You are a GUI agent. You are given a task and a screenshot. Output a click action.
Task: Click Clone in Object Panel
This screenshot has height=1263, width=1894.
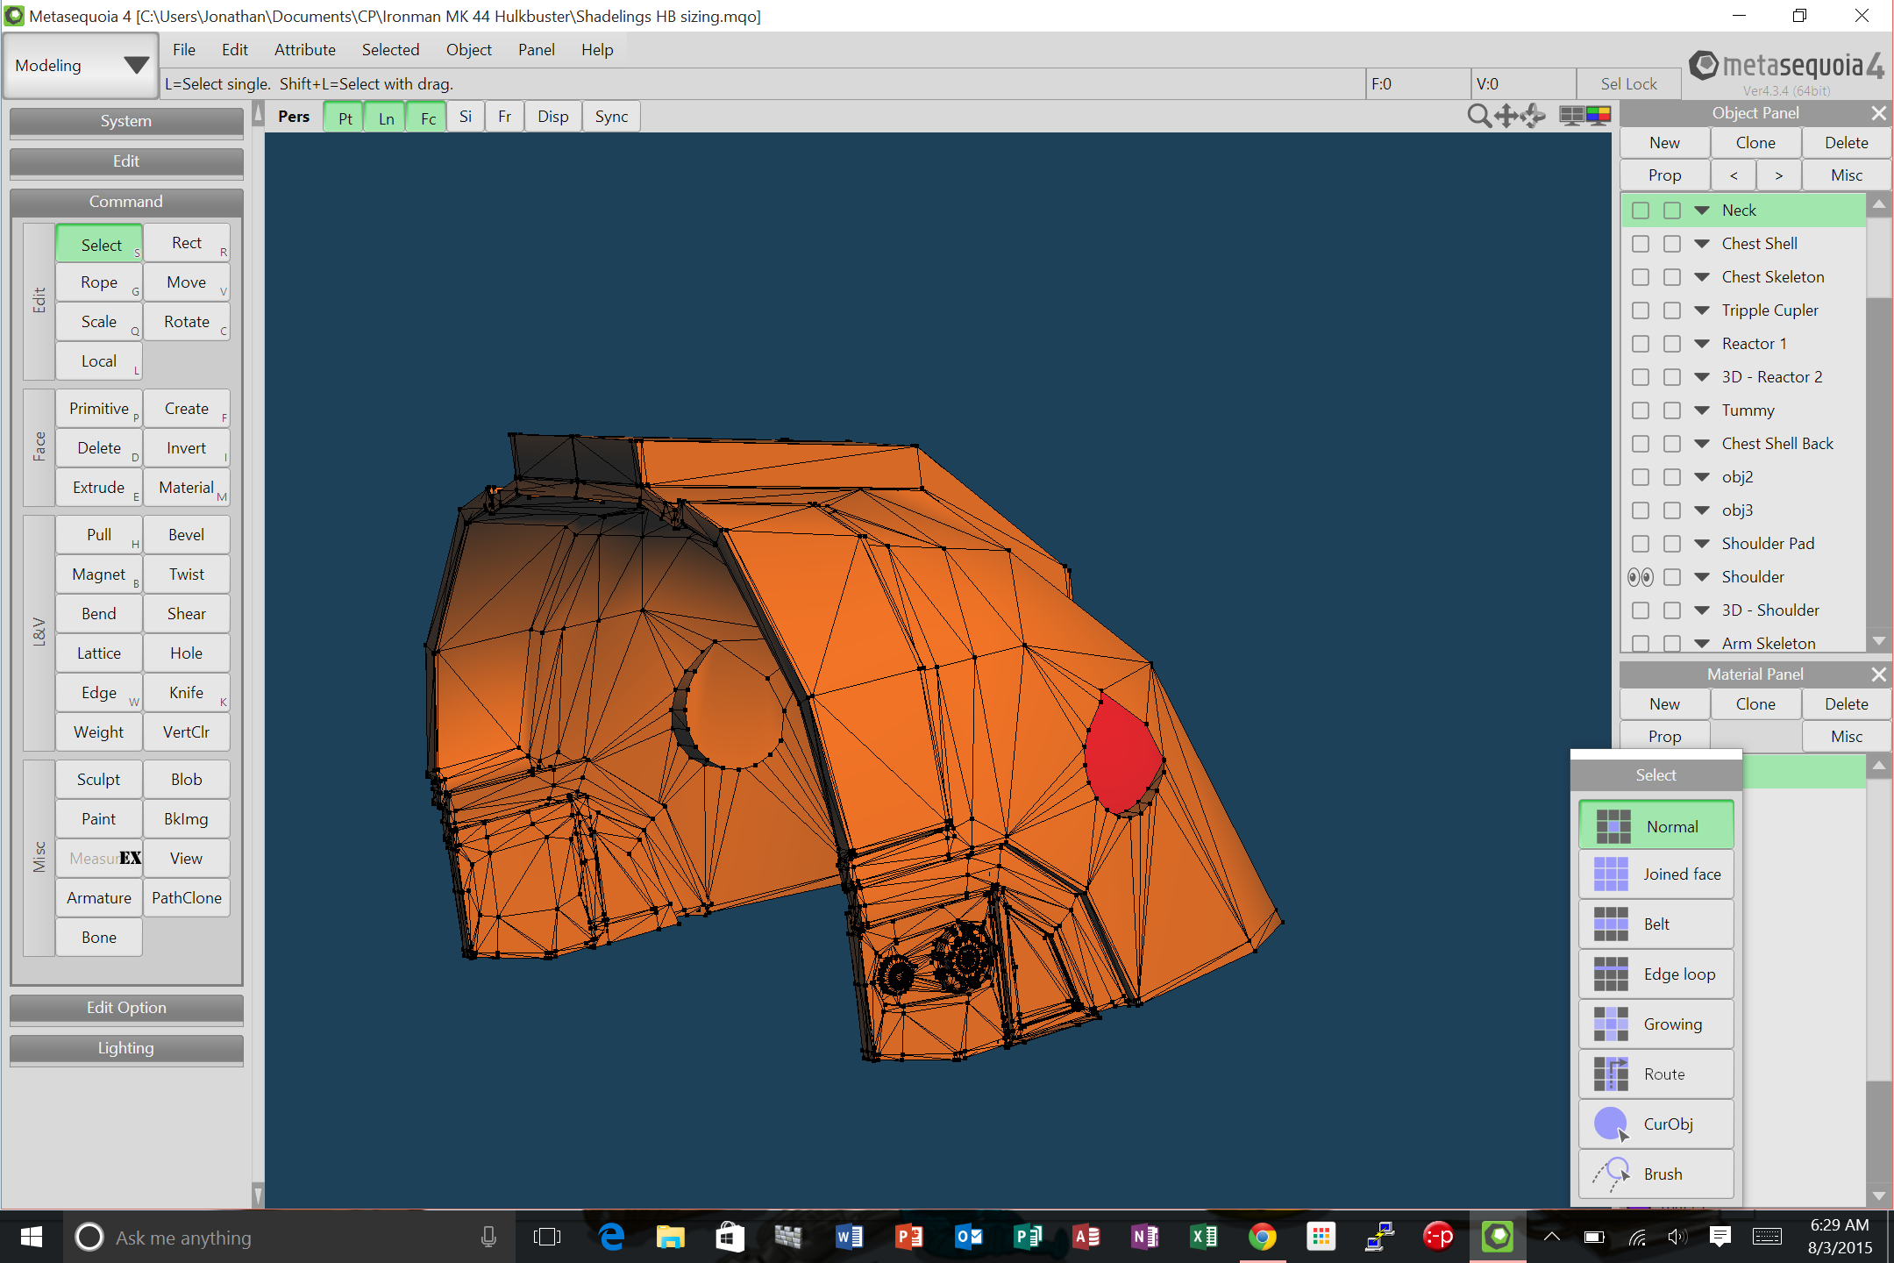(x=1755, y=143)
